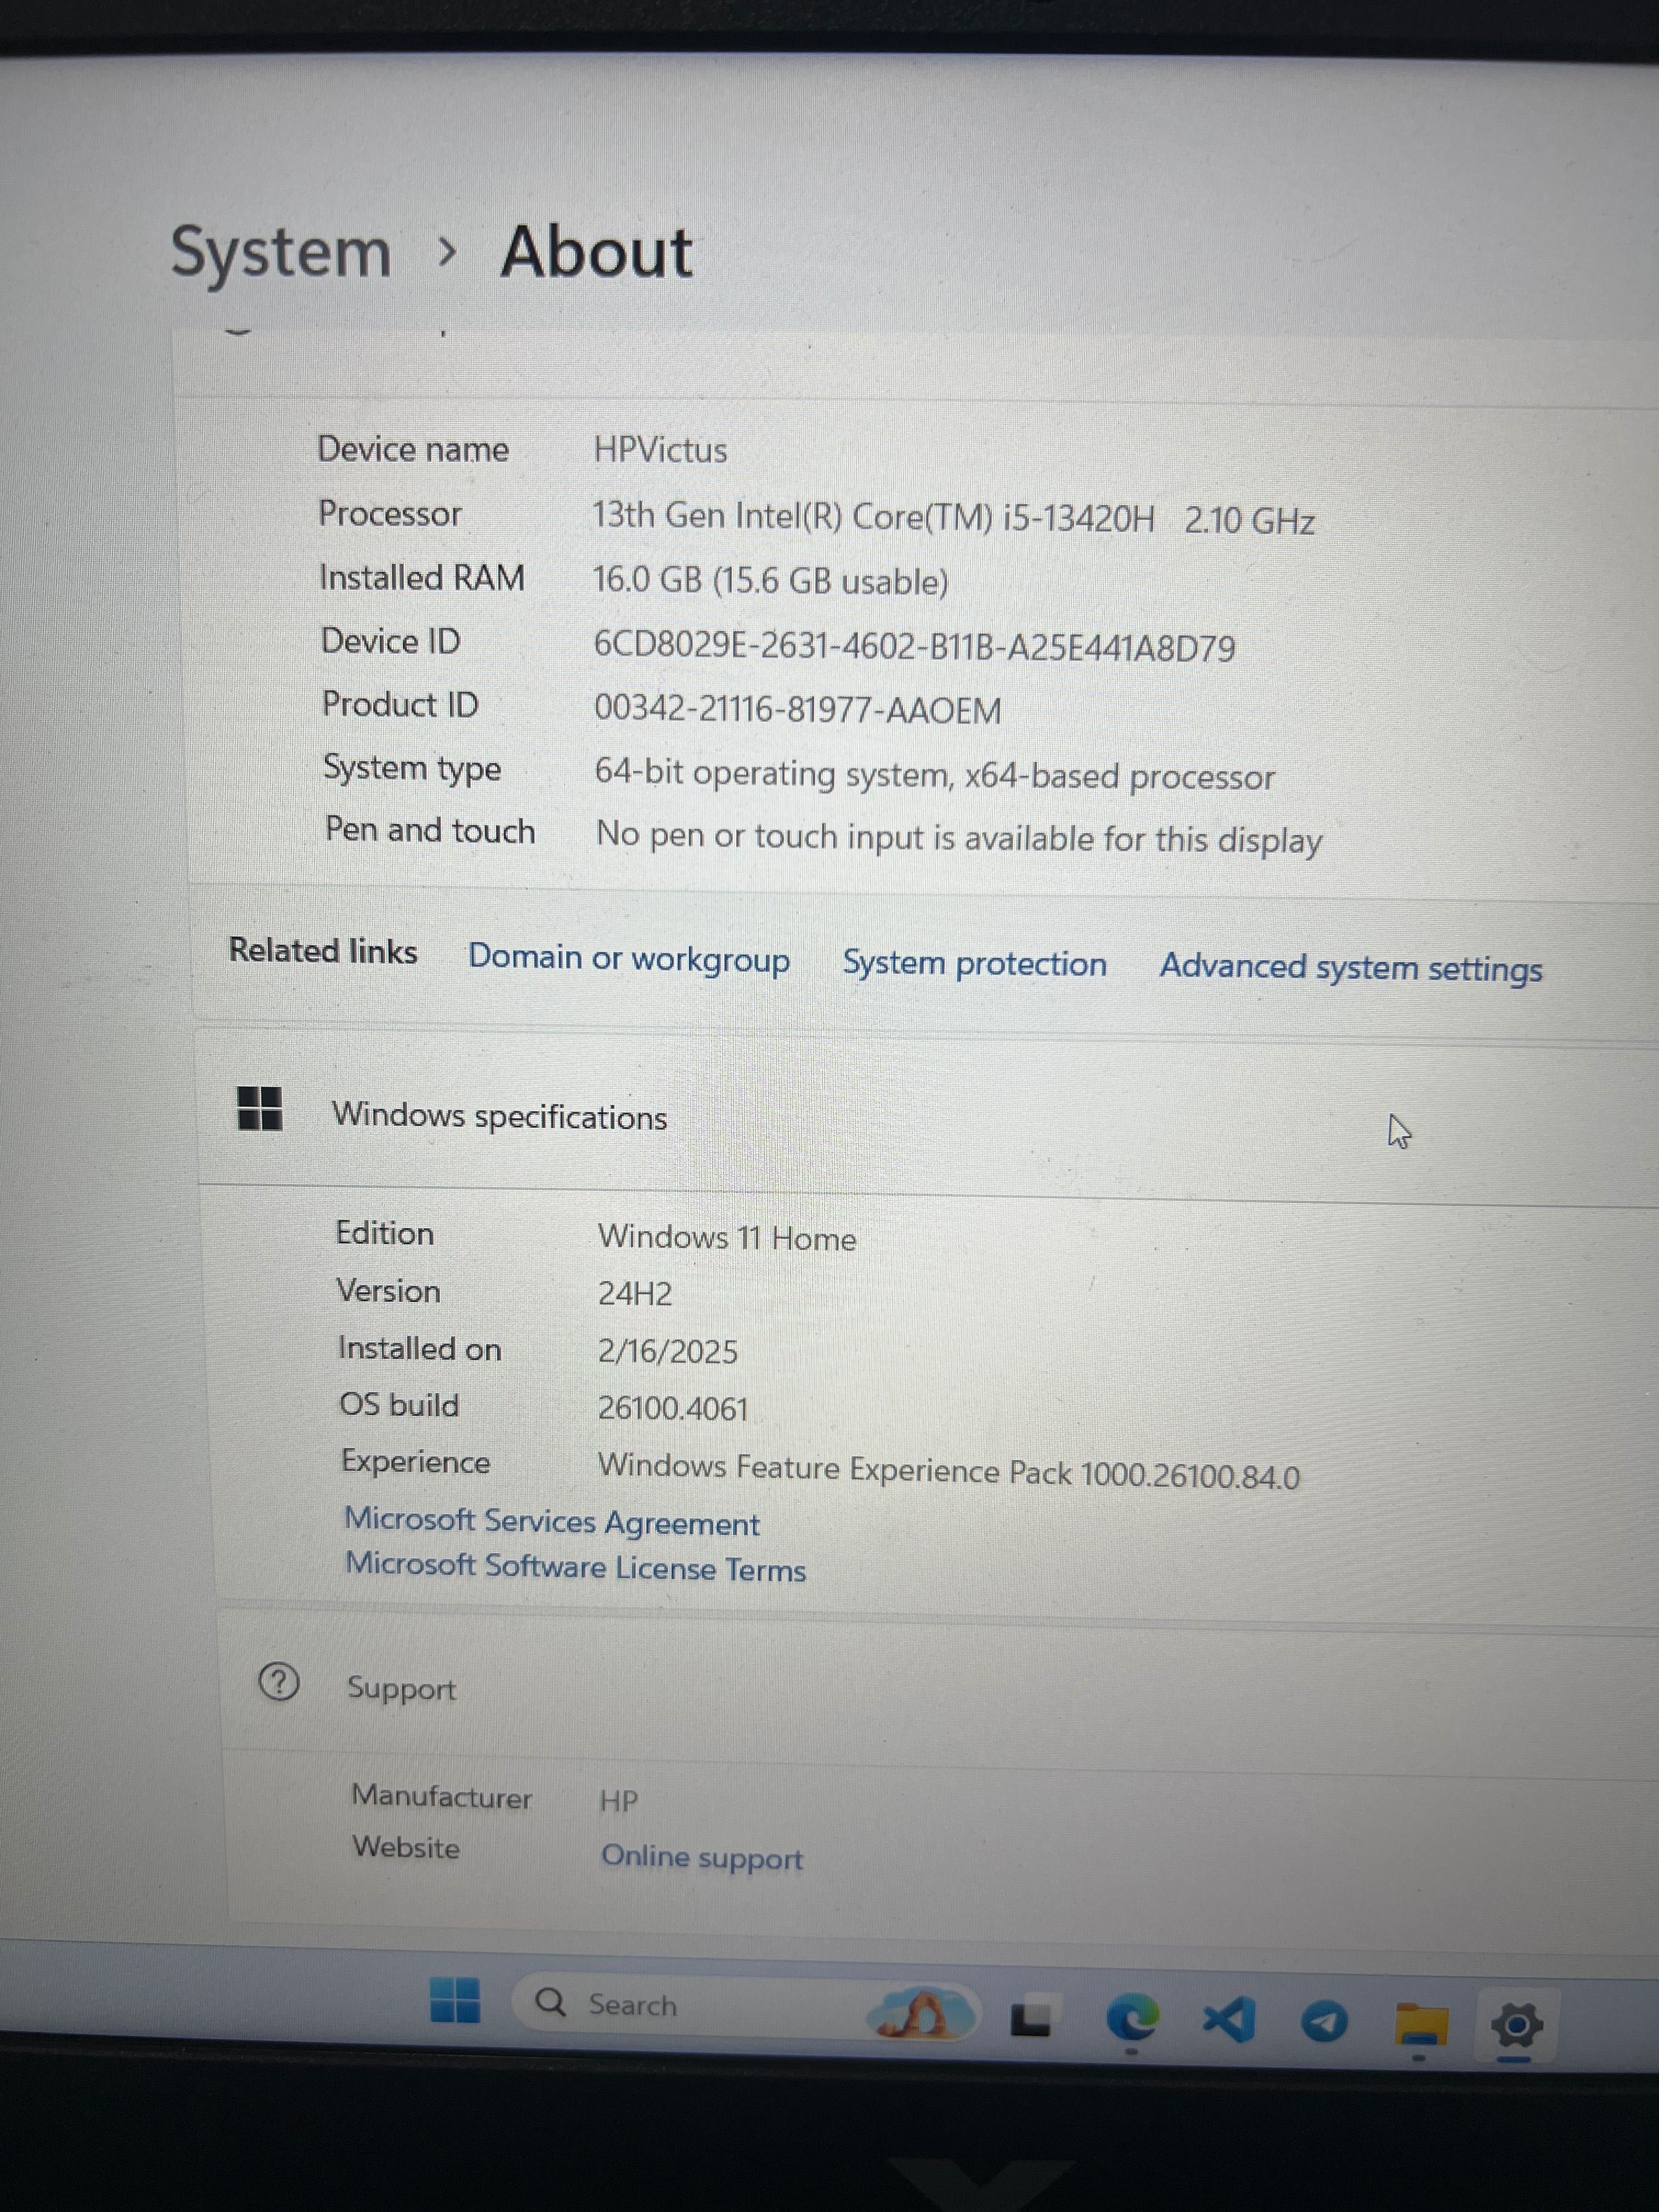Select the device name HPVictus
1659x2212 pixels.
click(661, 450)
